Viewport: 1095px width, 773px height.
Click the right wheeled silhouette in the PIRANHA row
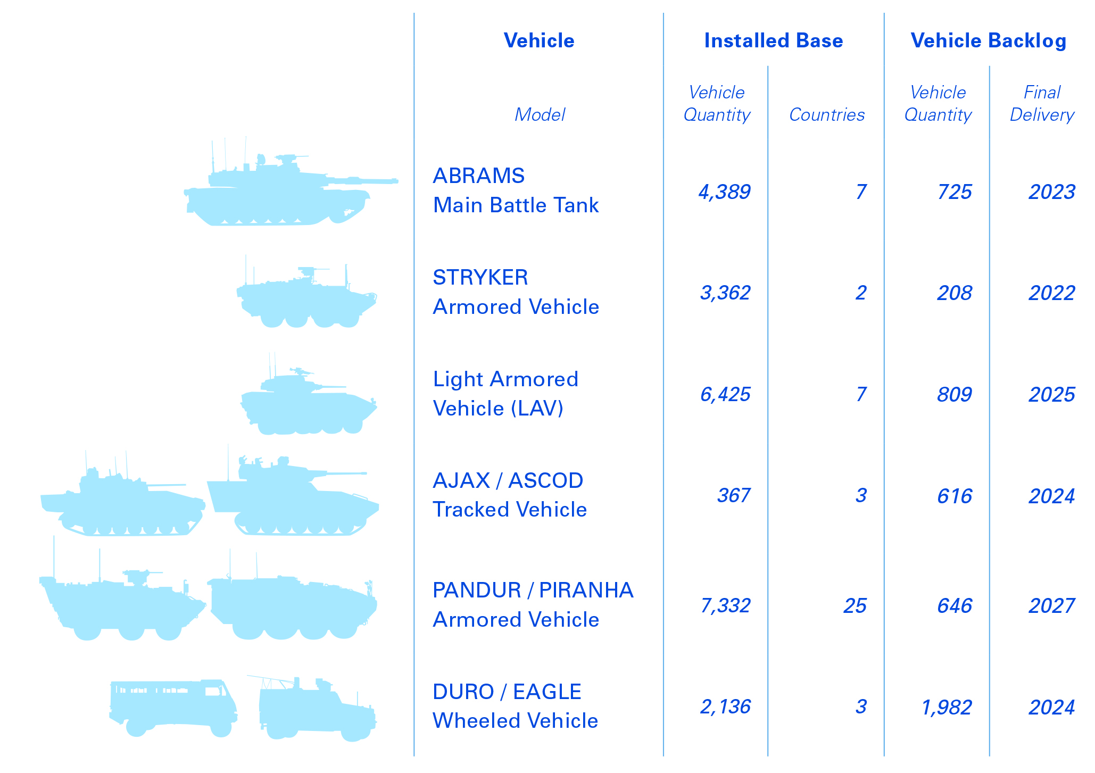(293, 606)
